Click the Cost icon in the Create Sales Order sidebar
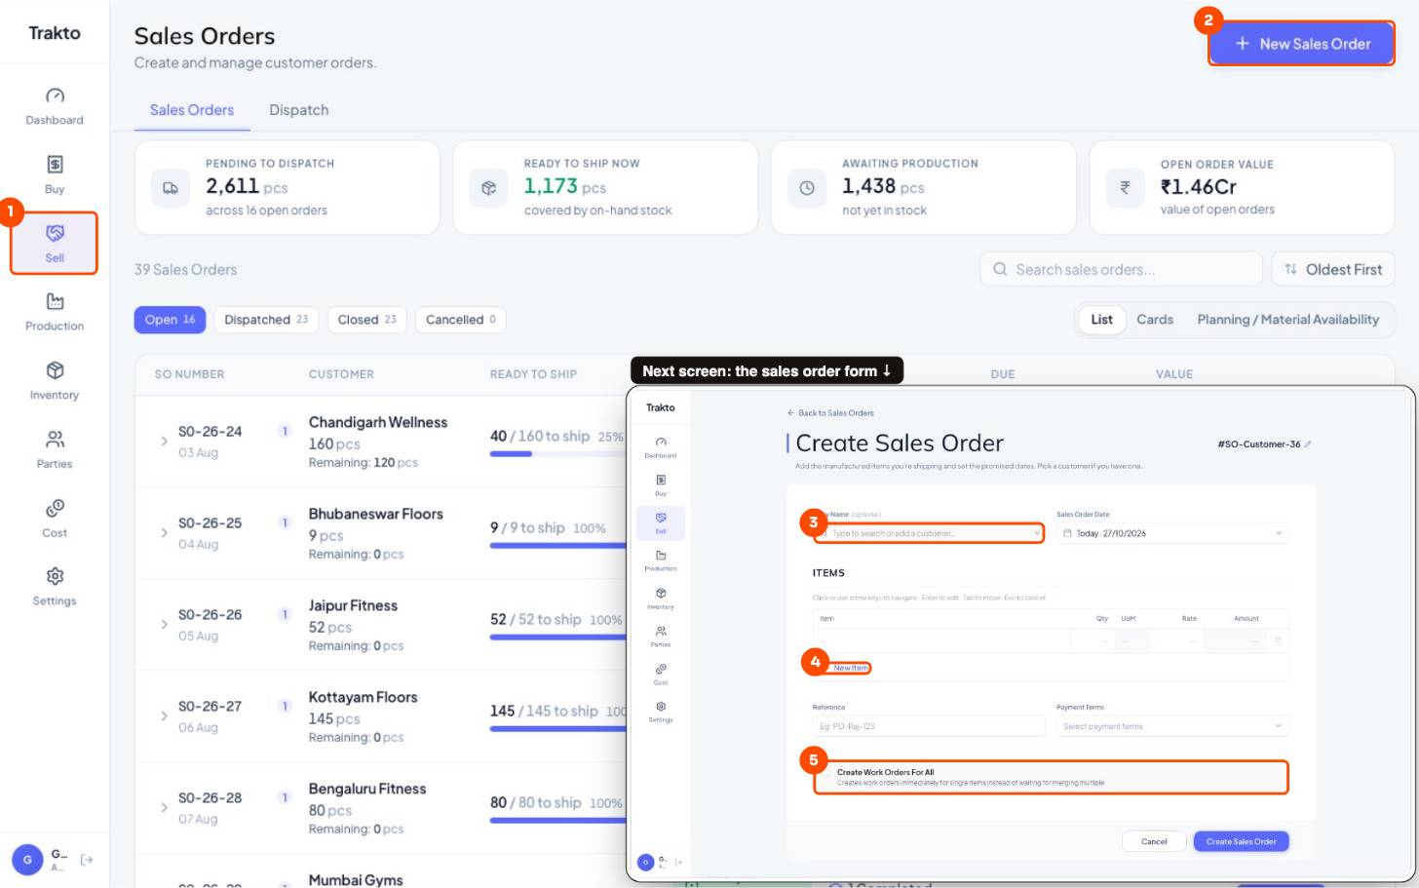The image size is (1419, 888). (661, 670)
